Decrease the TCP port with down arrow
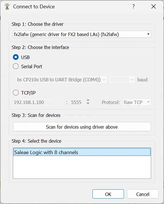Screen dimensions: 164x204 pyautogui.click(x=88, y=104)
